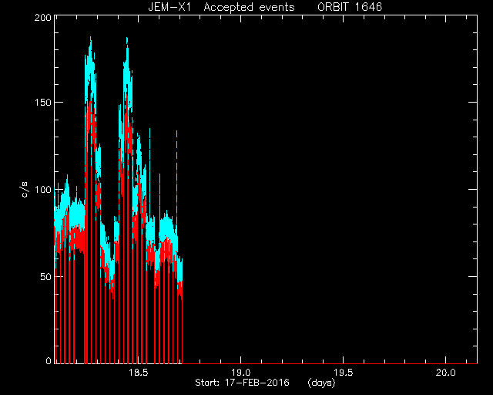
Task: Click the plot title 'JEM-X1 Accepted events'
Action: click(221, 7)
